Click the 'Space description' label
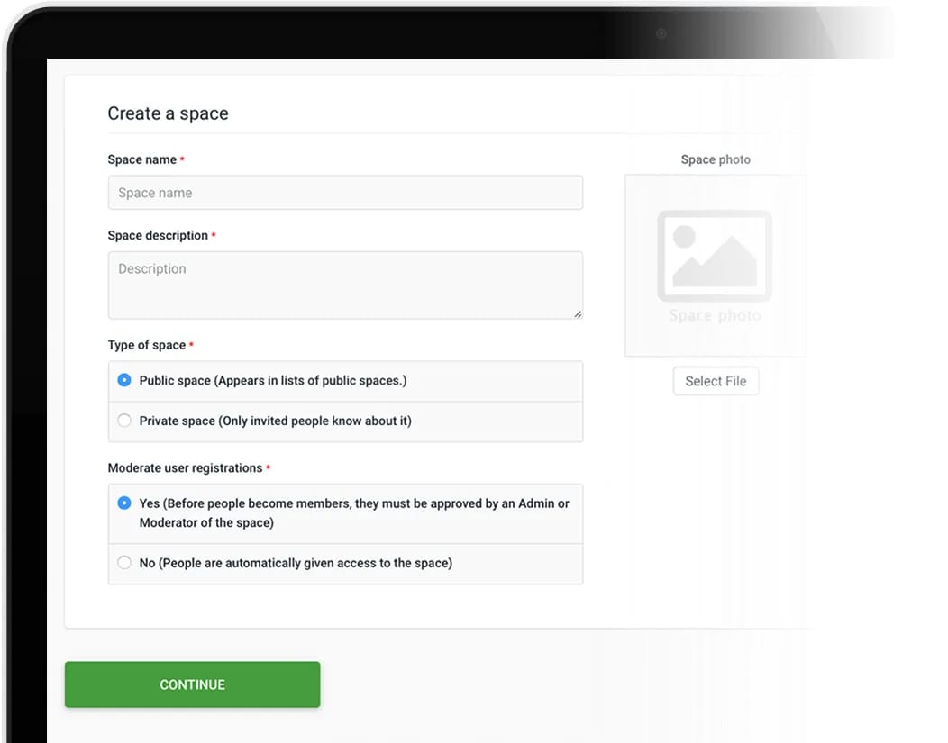 tap(158, 236)
